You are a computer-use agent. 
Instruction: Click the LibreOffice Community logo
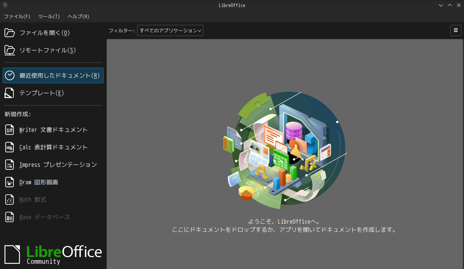[53, 255]
